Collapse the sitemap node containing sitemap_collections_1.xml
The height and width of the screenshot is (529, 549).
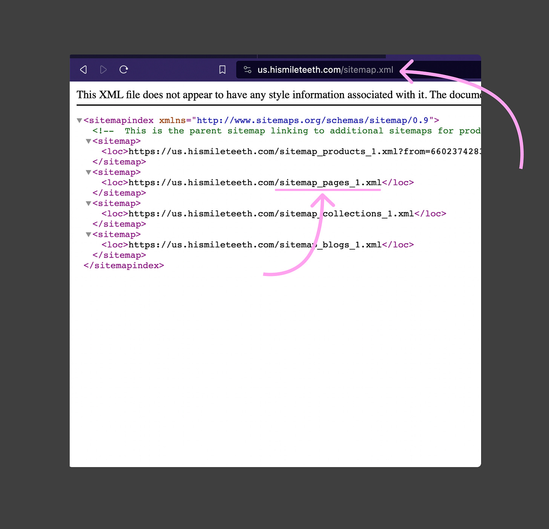pyautogui.click(x=88, y=204)
